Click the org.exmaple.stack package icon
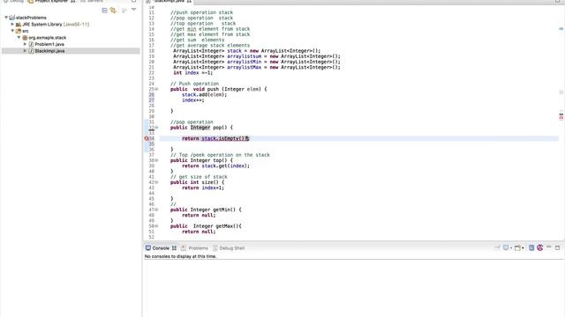The image size is (565, 317). click(25, 37)
